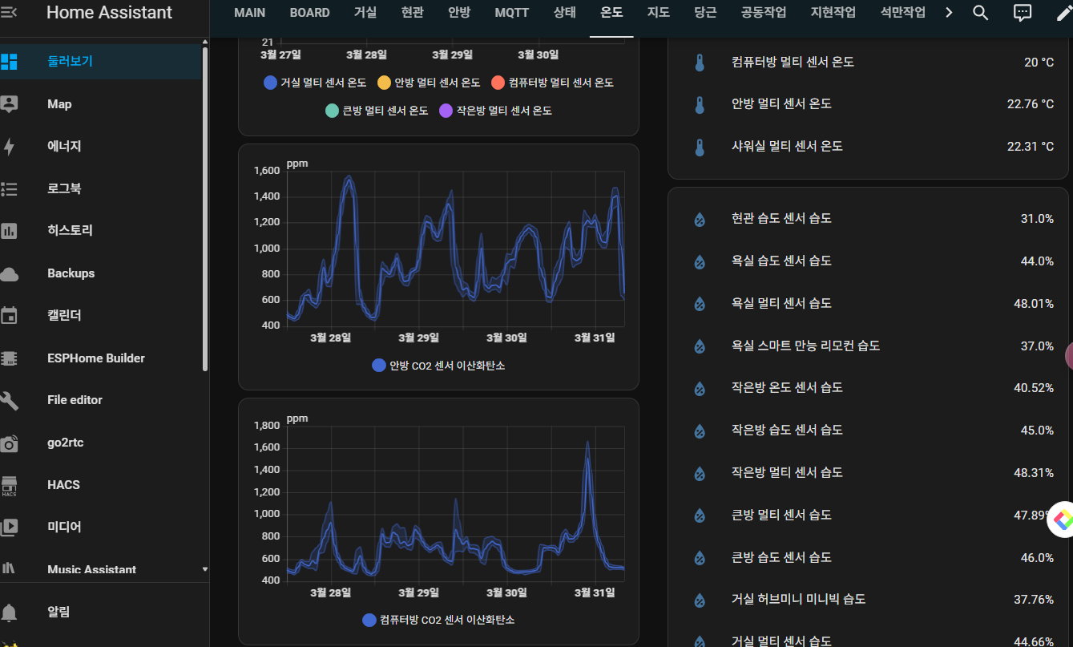The image size is (1073, 647).
Task: Click the search magnifier icon
Action: pos(980,13)
